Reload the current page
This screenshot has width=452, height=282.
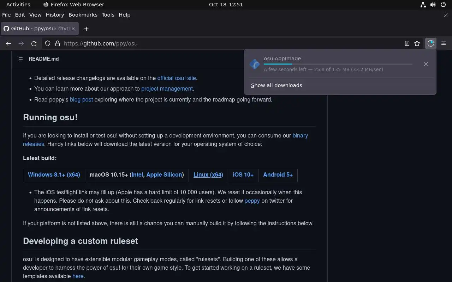tap(34, 43)
